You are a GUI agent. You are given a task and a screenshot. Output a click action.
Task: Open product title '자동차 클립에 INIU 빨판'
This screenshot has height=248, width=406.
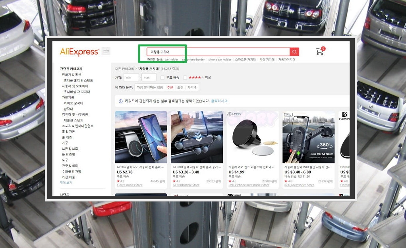click(x=307, y=167)
